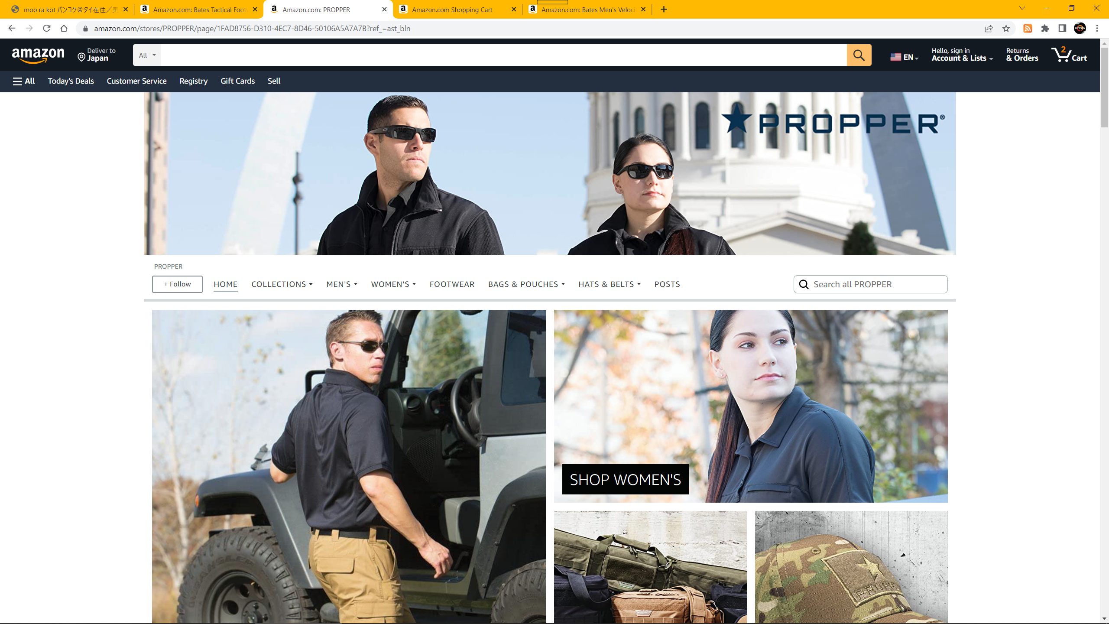Toggle the browser side panel
This screenshot has width=1109, height=624.
coord(1062,29)
